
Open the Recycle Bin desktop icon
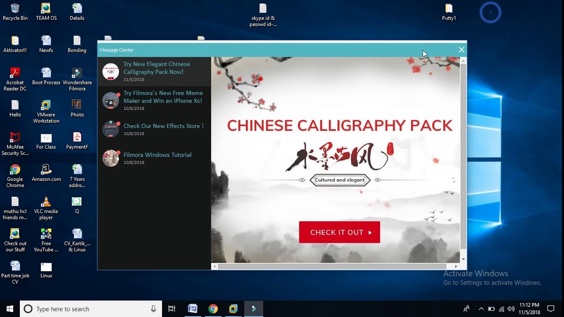click(x=15, y=12)
